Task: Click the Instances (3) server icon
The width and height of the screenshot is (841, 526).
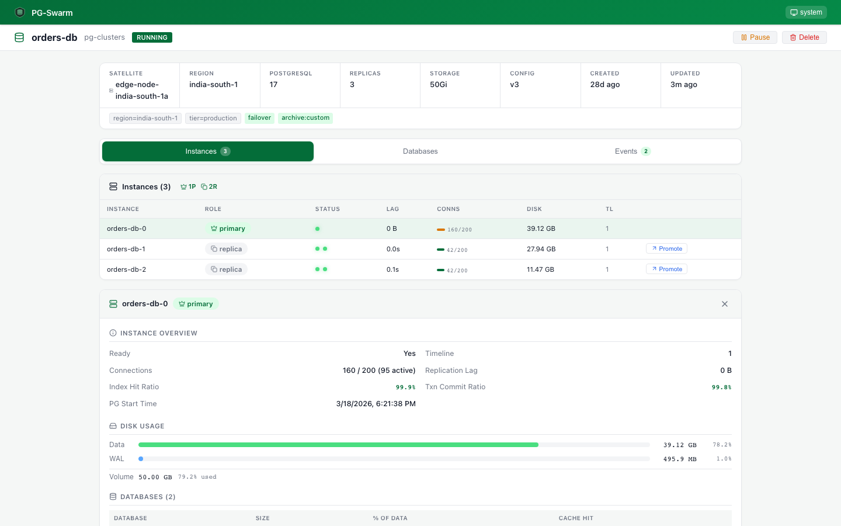Action: pos(113,186)
